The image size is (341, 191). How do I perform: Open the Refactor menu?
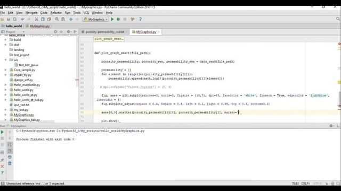tap(56, 13)
